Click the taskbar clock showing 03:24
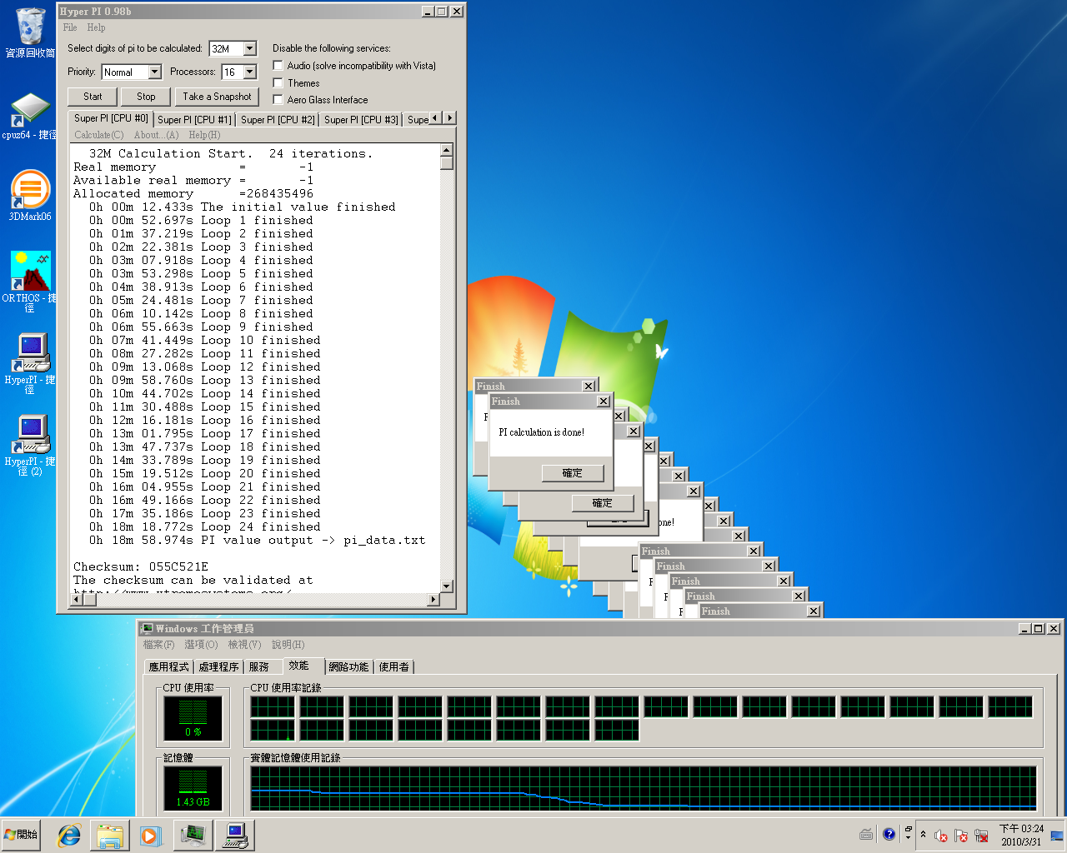The width and height of the screenshot is (1067, 853). 1021,835
